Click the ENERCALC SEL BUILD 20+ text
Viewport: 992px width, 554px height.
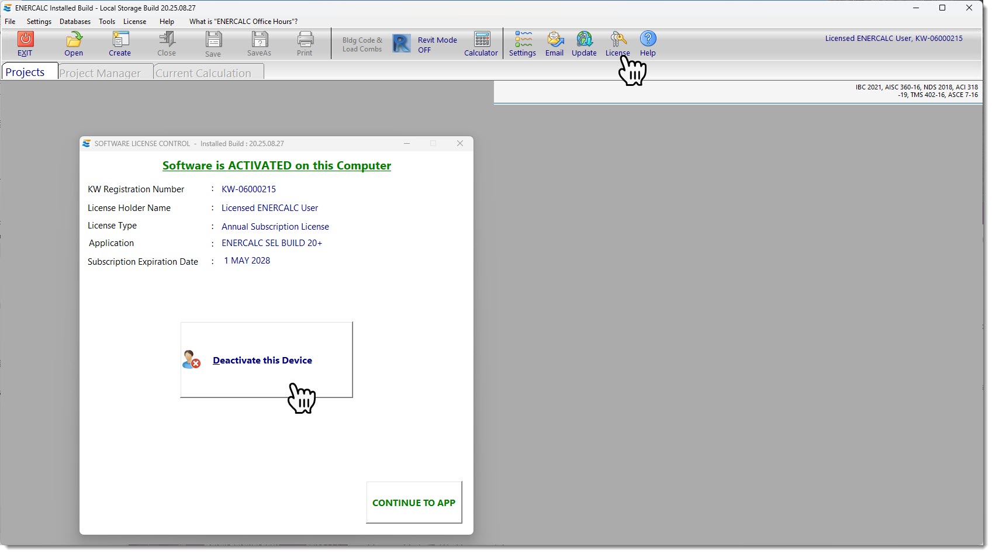click(272, 243)
